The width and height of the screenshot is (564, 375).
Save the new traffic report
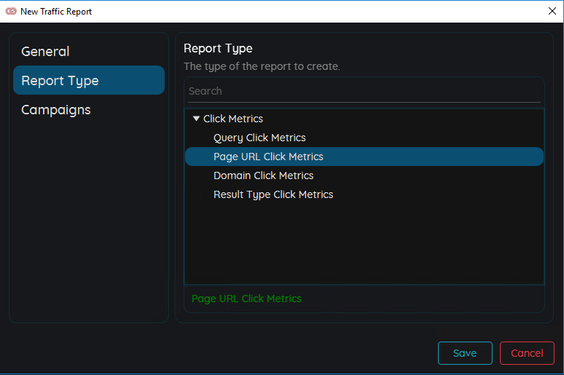[x=465, y=353]
